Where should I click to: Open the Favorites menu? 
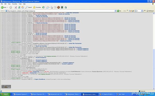click(14, 4)
